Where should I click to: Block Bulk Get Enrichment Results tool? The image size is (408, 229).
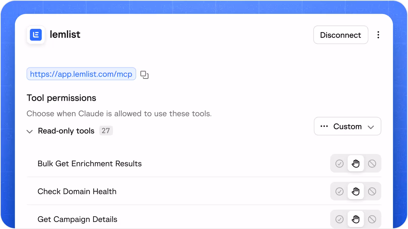coord(372,164)
